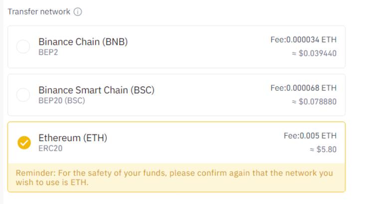Select the Binance Smart Chain radio button
This screenshot has width=372, height=204.
[x=23, y=95]
